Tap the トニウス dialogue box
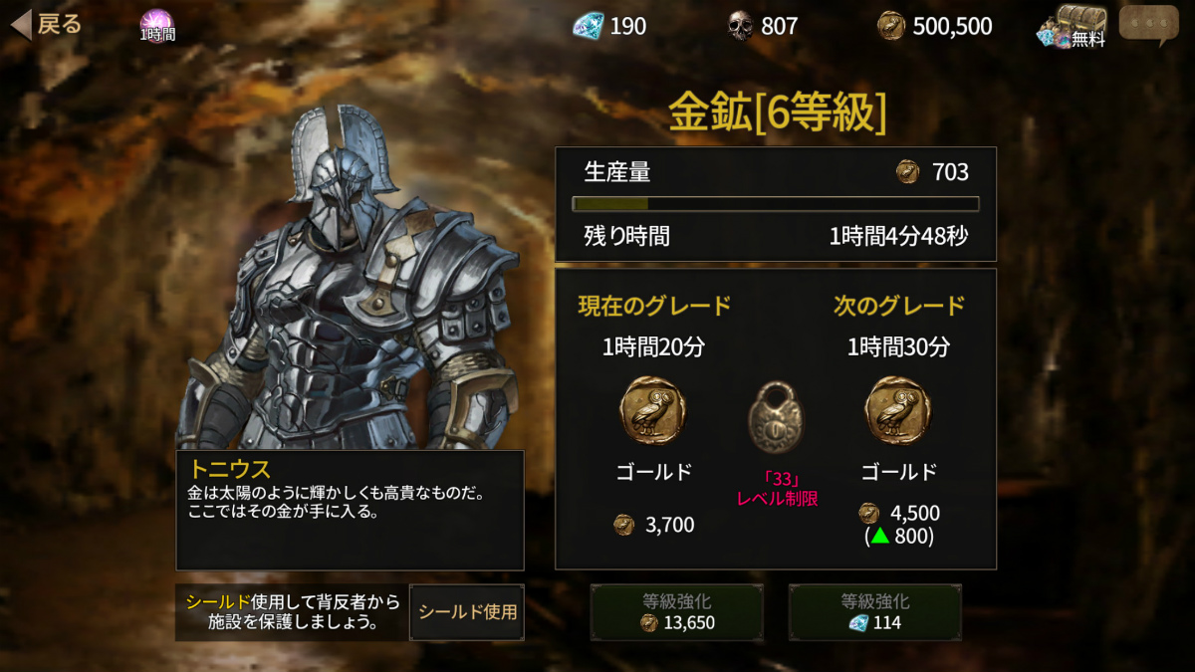This screenshot has height=672, width=1195. [x=350, y=510]
